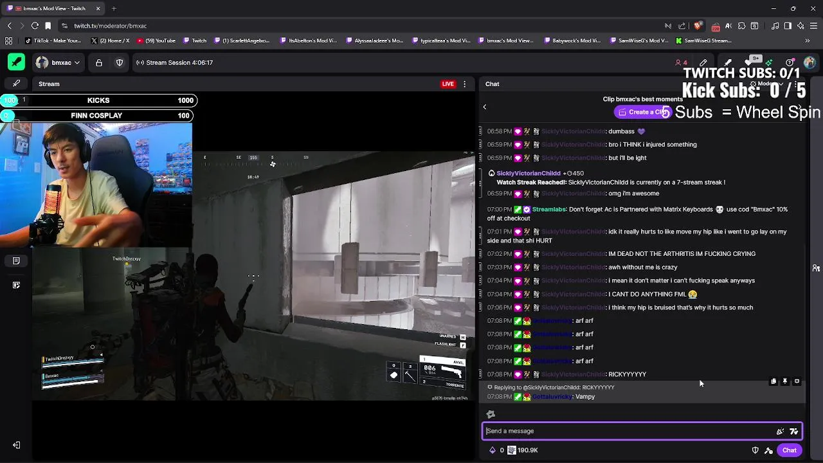The image size is (823, 463).
Task: Click the FINN COSPLAY goal bar
Action: point(96,116)
